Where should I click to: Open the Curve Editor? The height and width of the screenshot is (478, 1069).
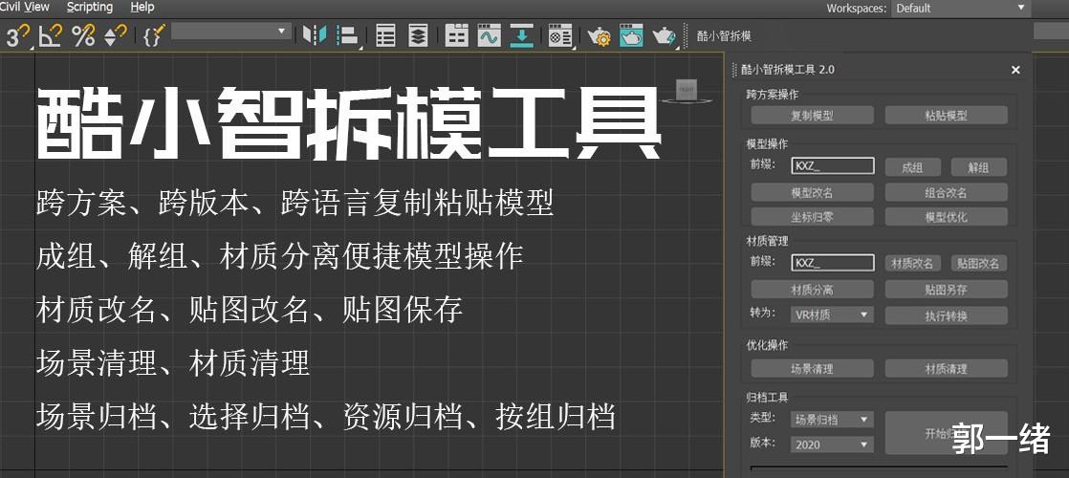pyautogui.click(x=489, y=35)
